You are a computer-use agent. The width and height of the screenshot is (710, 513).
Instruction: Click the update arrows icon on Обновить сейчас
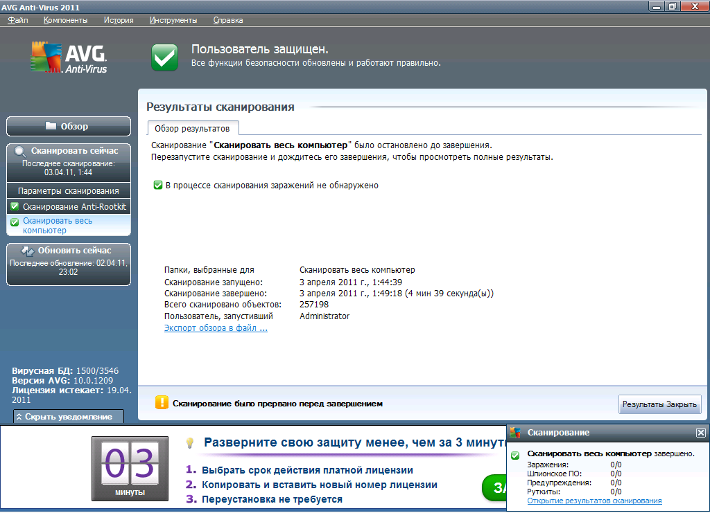(28, 251)
